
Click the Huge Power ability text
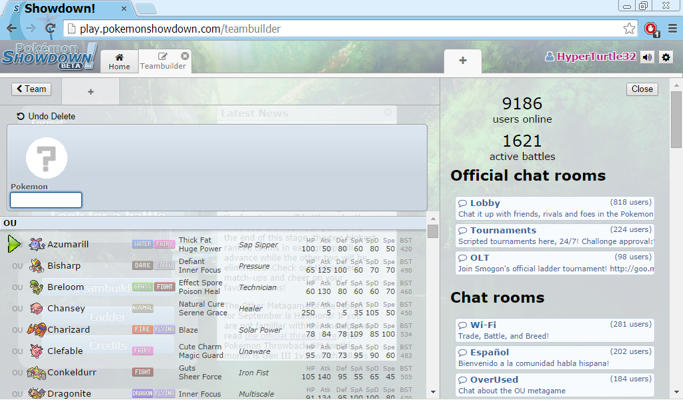[200, 249]
